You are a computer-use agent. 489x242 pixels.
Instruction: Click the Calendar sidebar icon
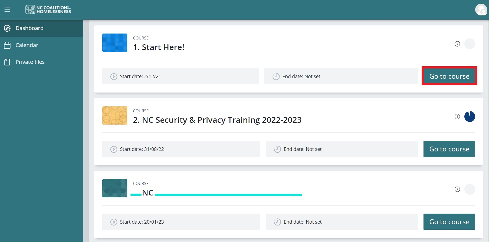[7, 45]
